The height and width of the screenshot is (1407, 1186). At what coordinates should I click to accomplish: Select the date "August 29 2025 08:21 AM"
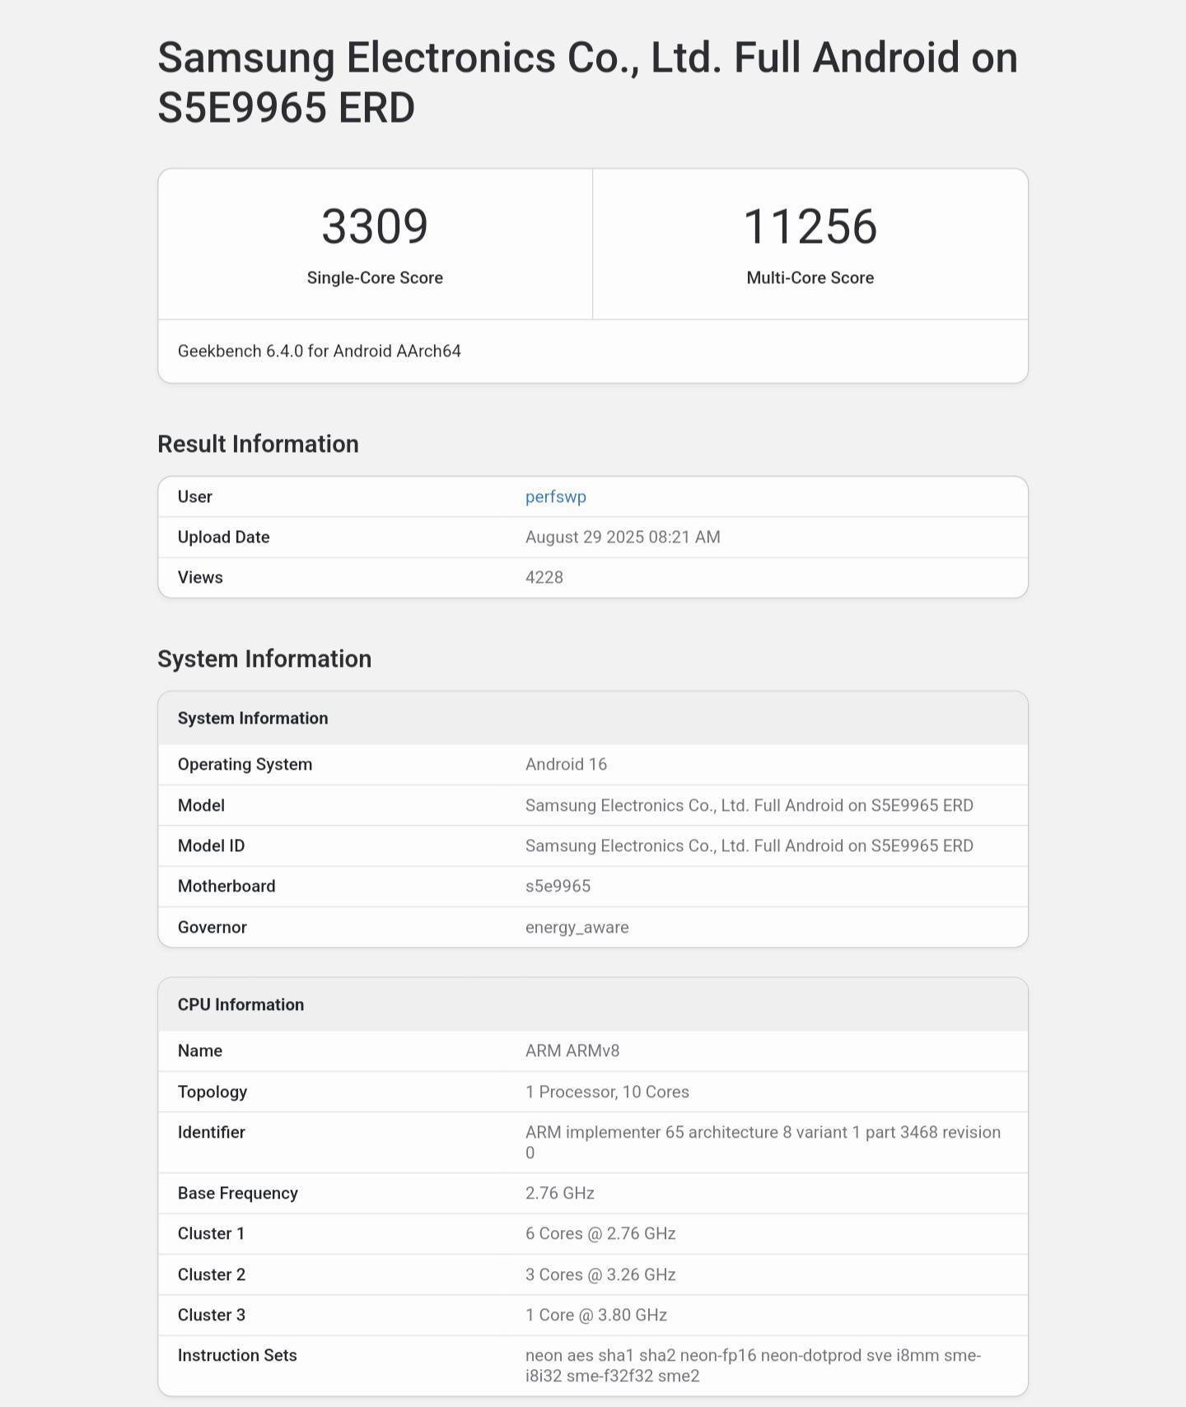pos(623,537)
